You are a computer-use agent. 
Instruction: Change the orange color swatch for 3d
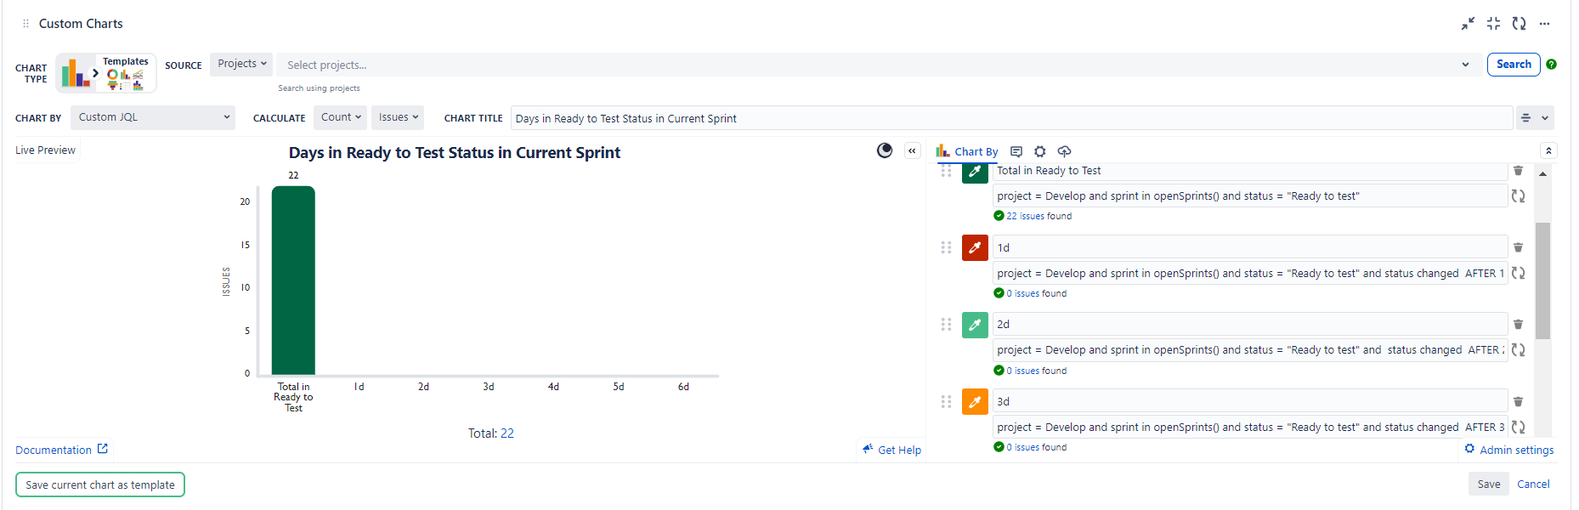click(975, 401)
